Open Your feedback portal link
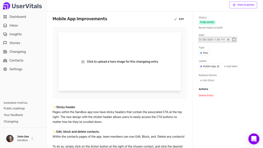The image size is (263, 148). (13, 115)
